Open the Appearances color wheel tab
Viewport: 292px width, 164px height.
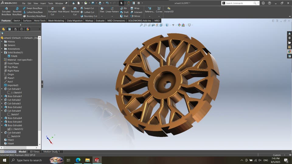pos(28,29)
